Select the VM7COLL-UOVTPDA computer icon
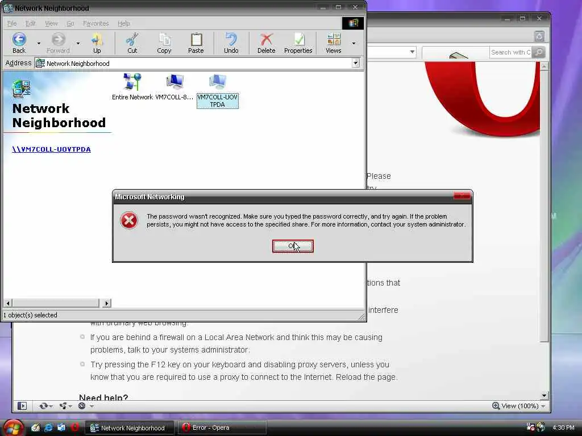Viewport: 582px width, 436px height. click(218, 90)
